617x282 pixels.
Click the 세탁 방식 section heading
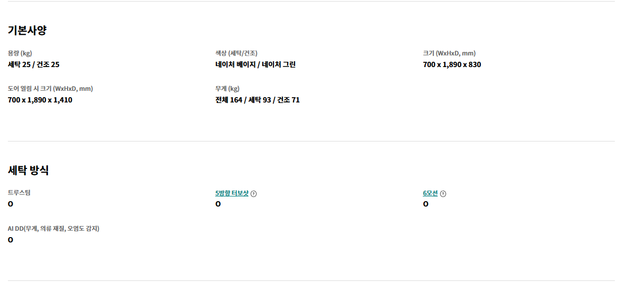click(29, 170)
